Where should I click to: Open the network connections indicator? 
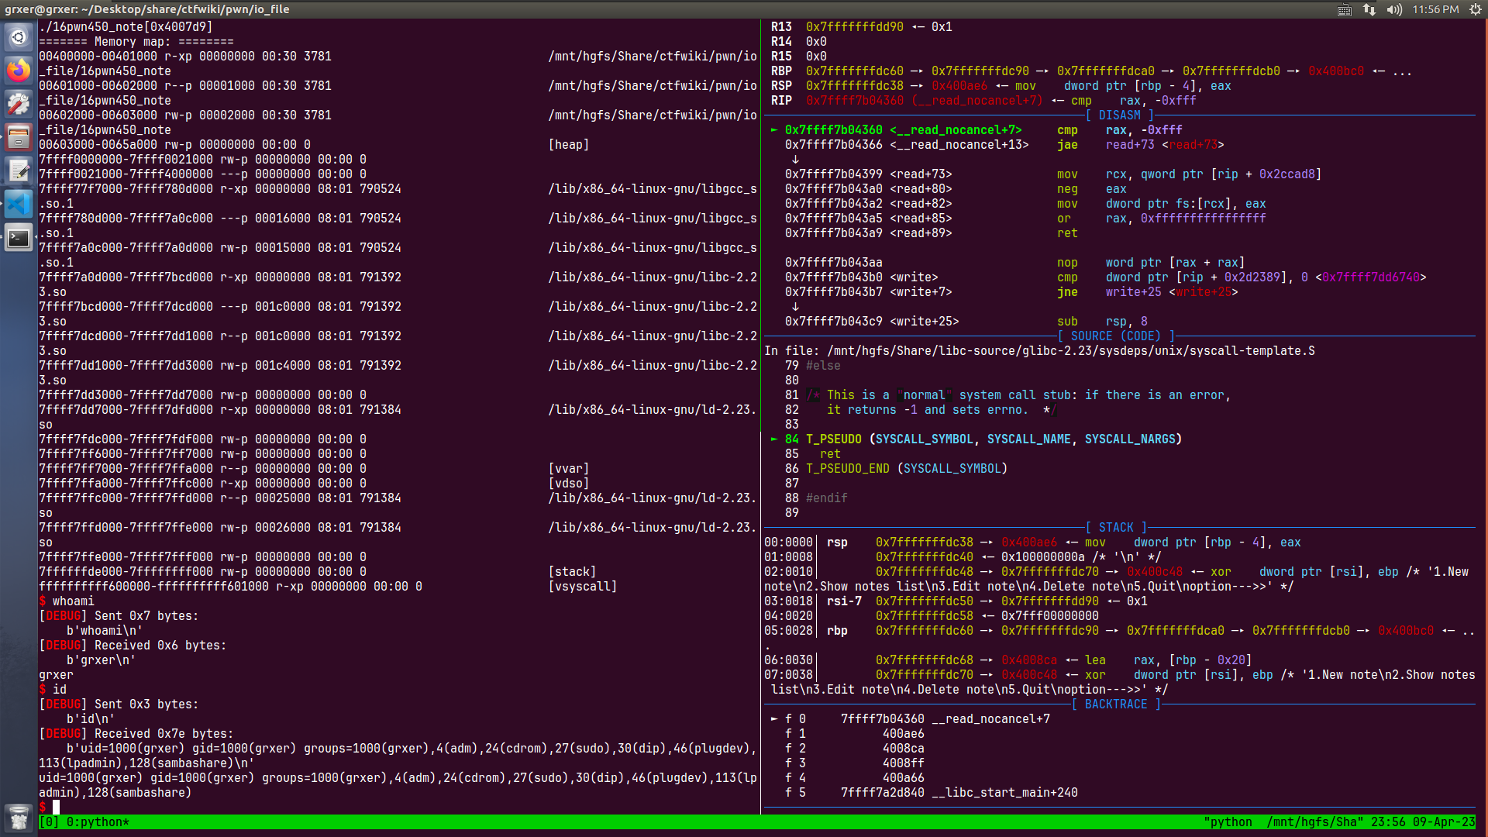point(1369,9)
